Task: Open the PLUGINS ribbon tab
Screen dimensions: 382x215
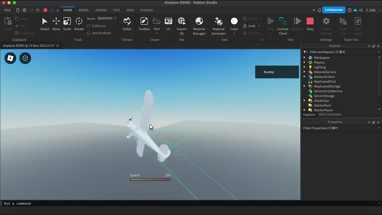Action: (146, 10)
